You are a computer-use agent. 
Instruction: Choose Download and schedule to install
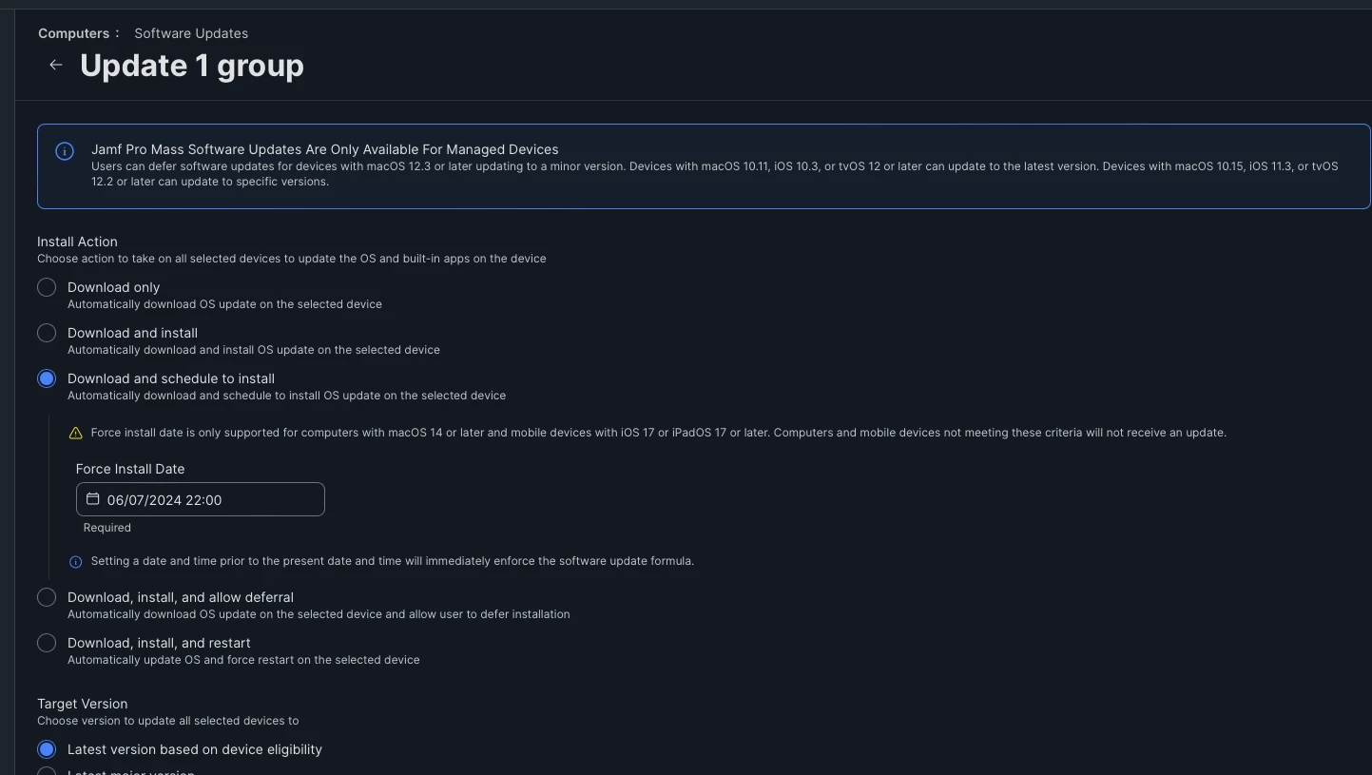click(47, 378)
